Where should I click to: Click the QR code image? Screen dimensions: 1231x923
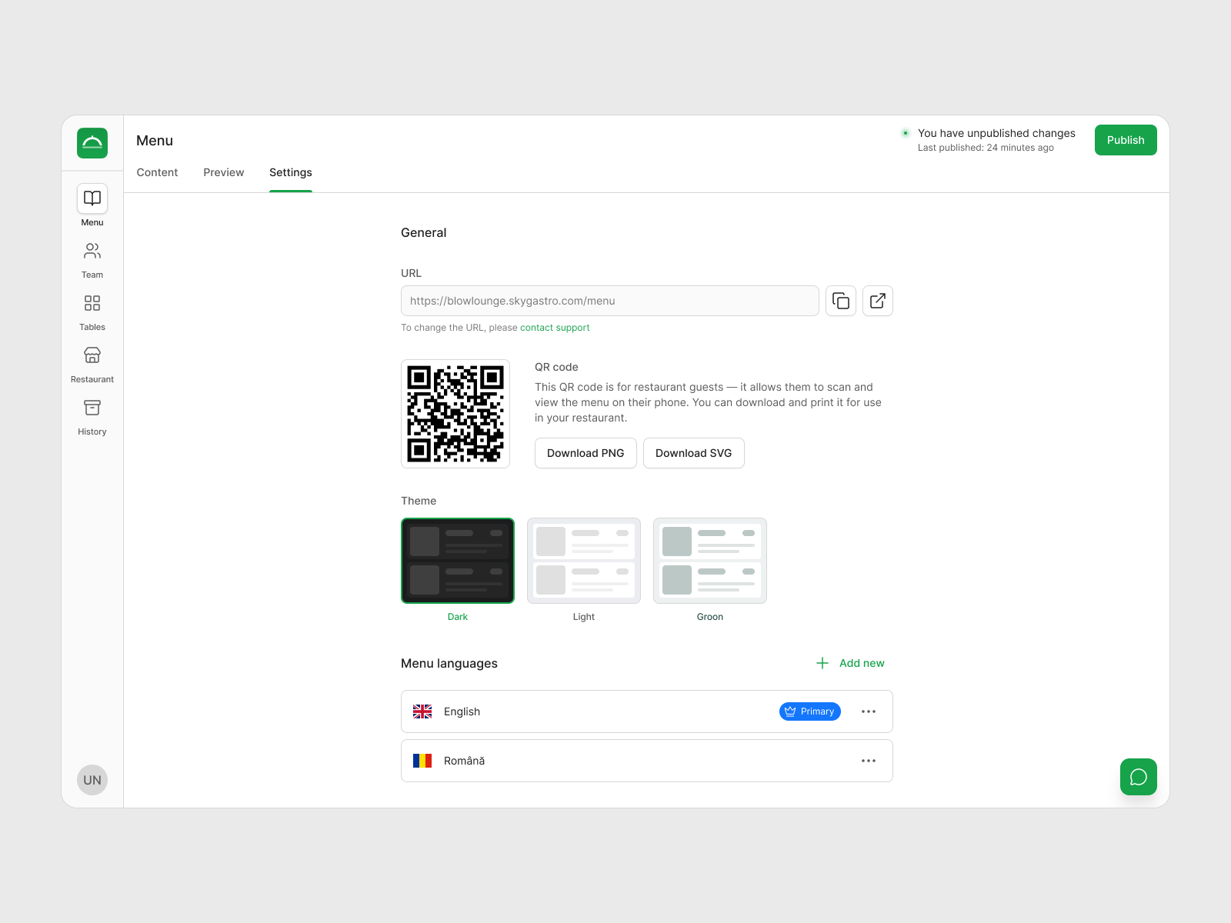pyautogui.click(x=455, y=414)
